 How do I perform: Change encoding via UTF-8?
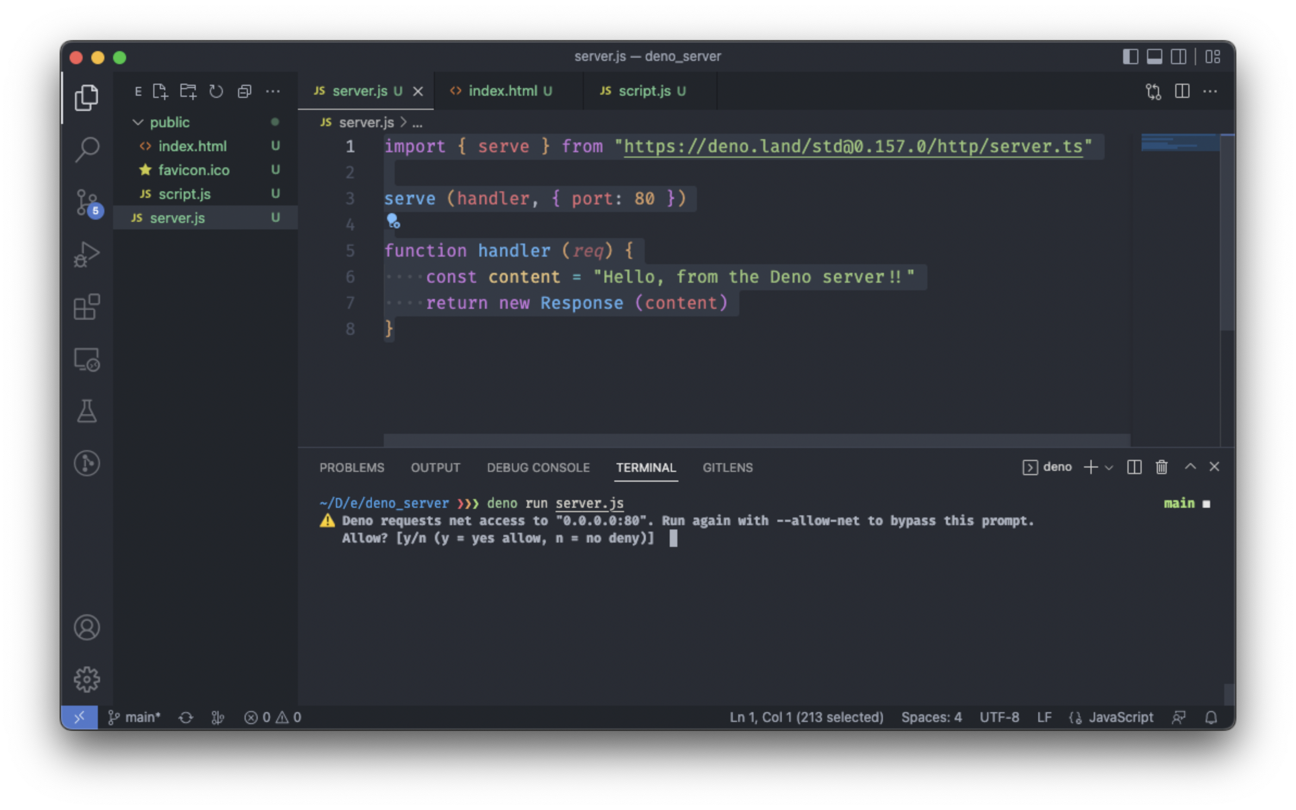999,718
